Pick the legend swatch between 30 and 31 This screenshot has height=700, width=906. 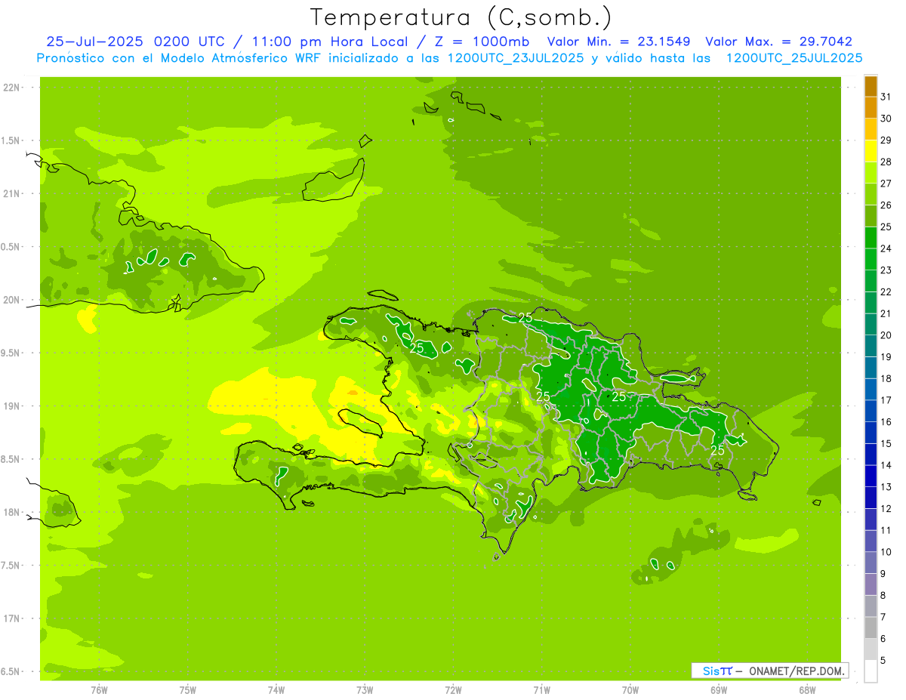(871, 108)
